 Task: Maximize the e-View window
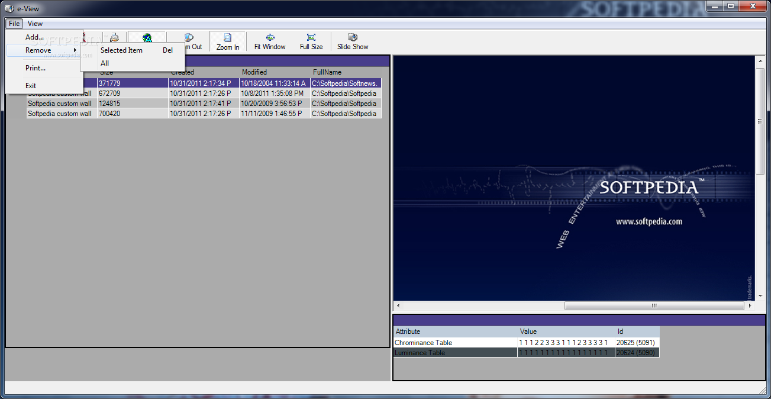[x=731, y=7]
